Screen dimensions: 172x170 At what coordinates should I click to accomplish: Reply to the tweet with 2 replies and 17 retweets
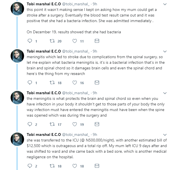30,124
